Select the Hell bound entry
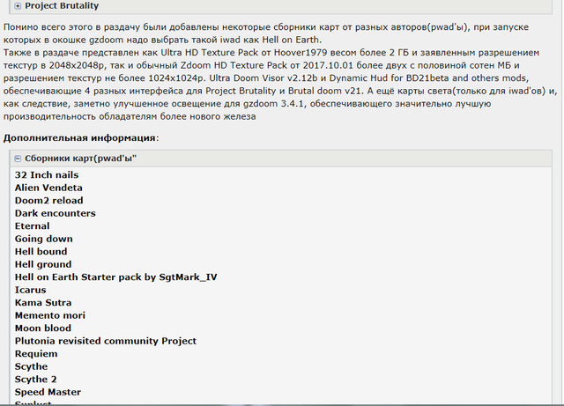 (41, 251)
